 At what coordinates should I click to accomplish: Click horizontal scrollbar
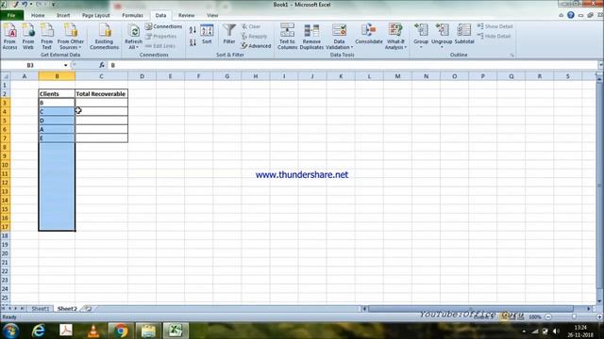(x=471, y=309)
